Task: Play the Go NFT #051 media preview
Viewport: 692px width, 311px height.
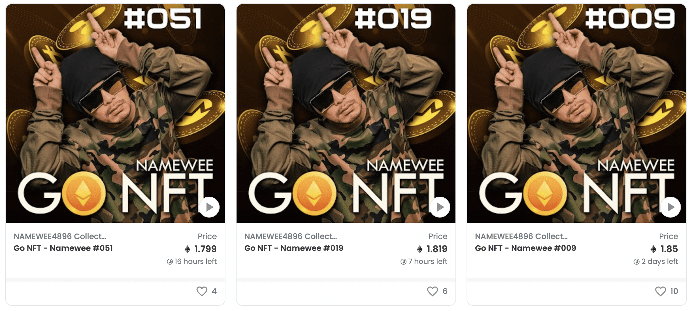Action: tap(209, 207)
